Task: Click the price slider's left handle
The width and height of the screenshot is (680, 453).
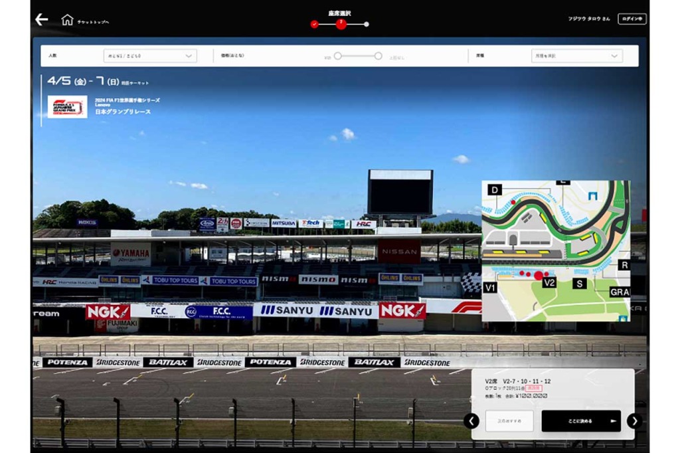Action: pyautogui.click(x=338, y=56)
